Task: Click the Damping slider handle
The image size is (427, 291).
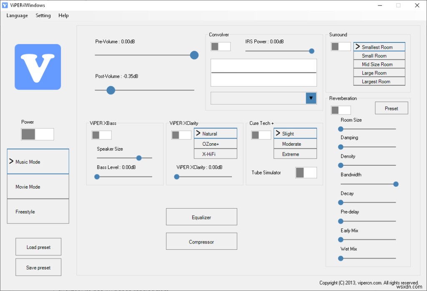Action: point(340,147)
